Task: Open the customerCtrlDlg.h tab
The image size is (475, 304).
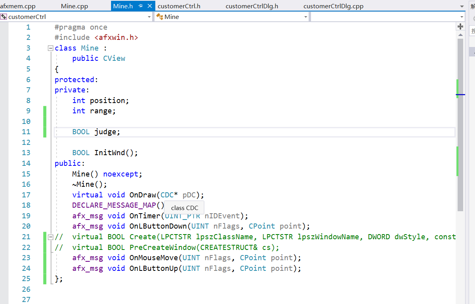Action: pos(252,6)
